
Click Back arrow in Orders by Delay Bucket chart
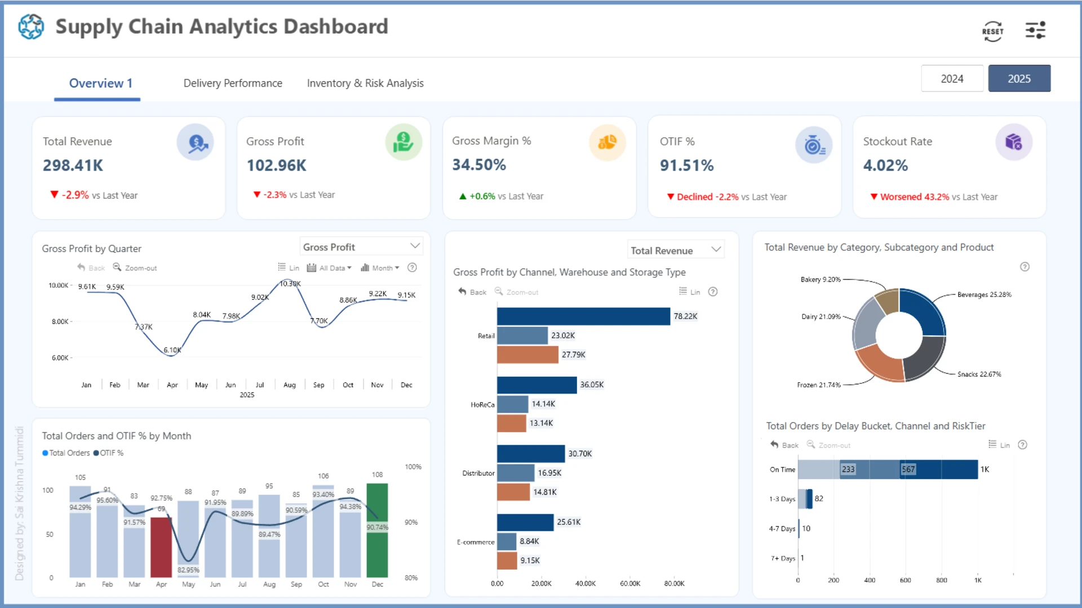click(784, 445)
